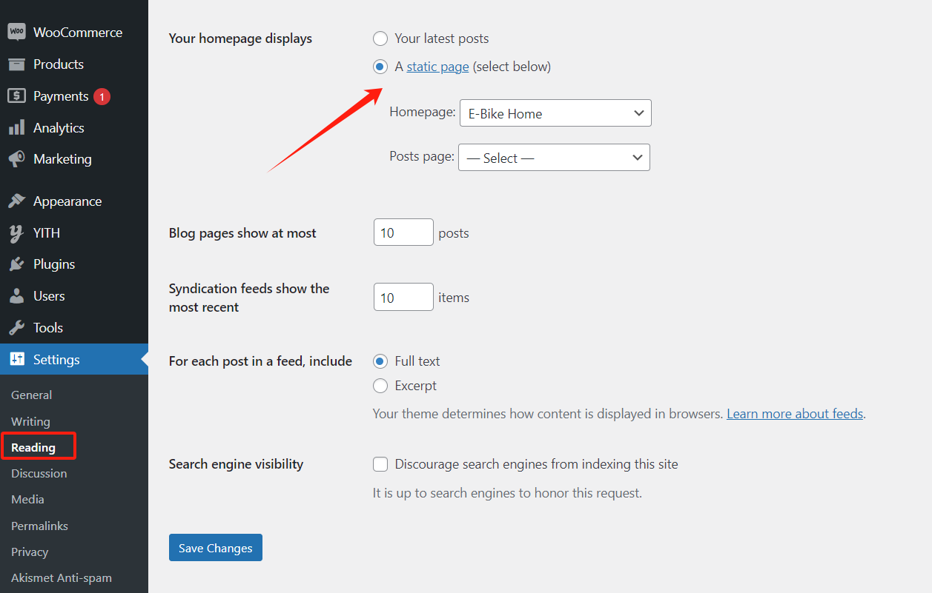
Task: Open the Posts page Select dropdown
Action: click(x=554, y=157)
